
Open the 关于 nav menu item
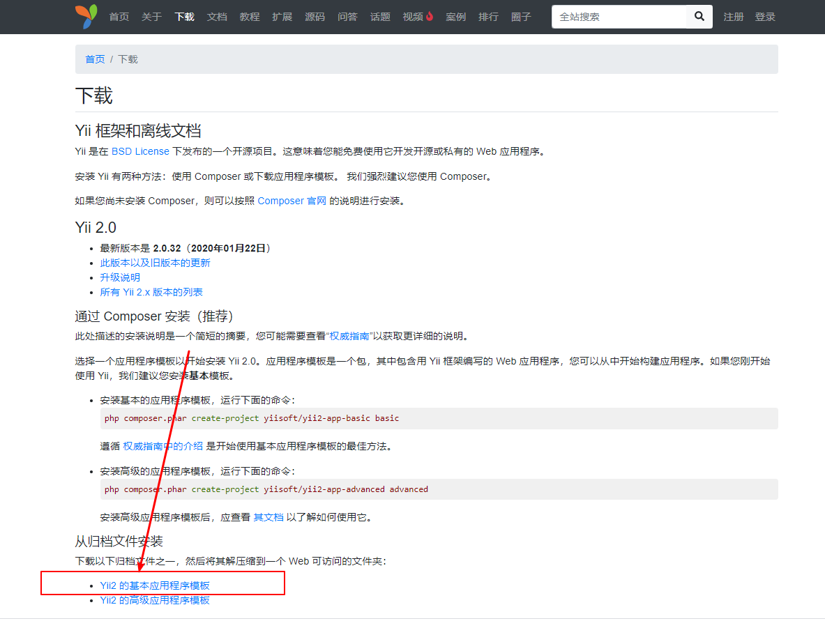pyautogui.click(x=151, y=17)
